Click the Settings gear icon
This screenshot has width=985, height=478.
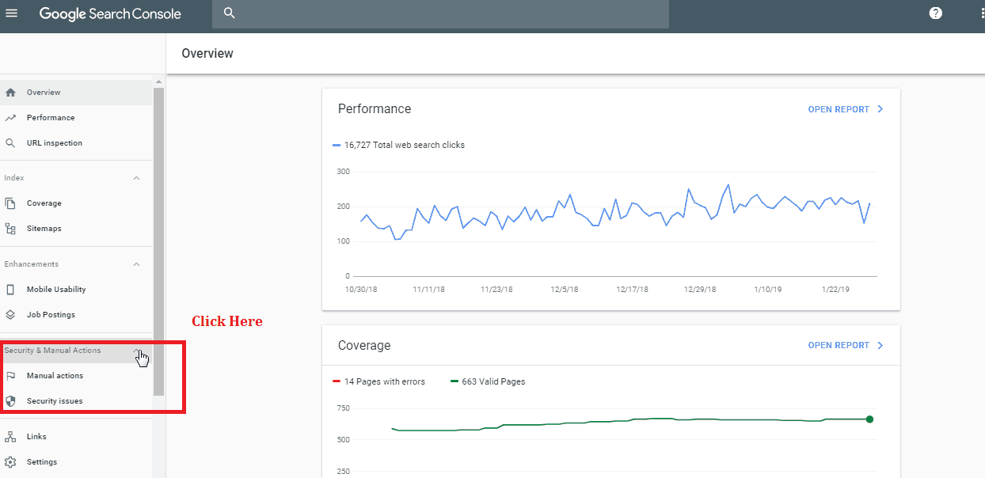coord(10,462)
